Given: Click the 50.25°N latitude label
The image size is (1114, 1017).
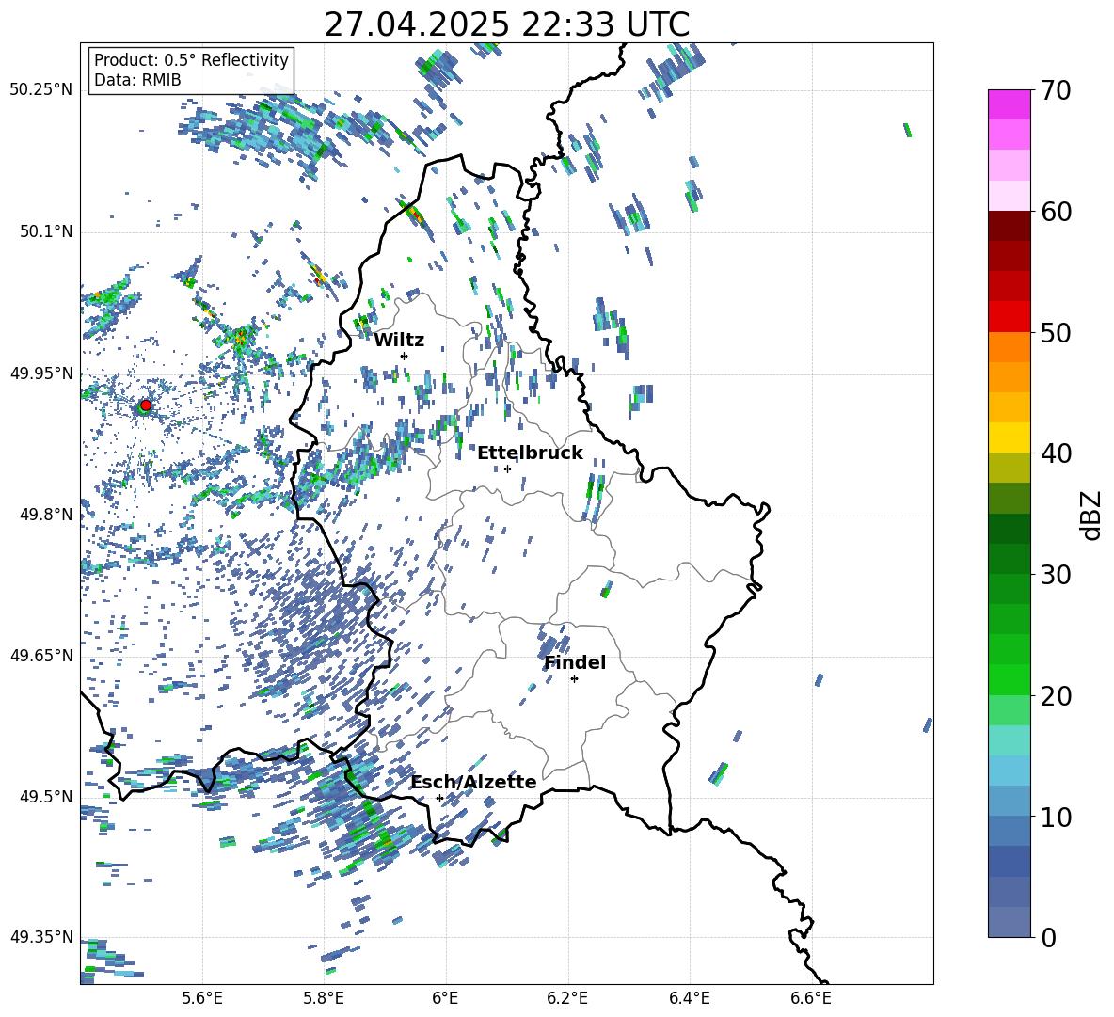Looking at the screenshot, I should click(x=41, y=90).
